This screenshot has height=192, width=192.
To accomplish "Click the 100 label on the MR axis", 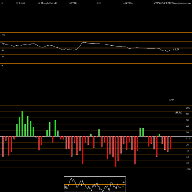I will 188,108.
